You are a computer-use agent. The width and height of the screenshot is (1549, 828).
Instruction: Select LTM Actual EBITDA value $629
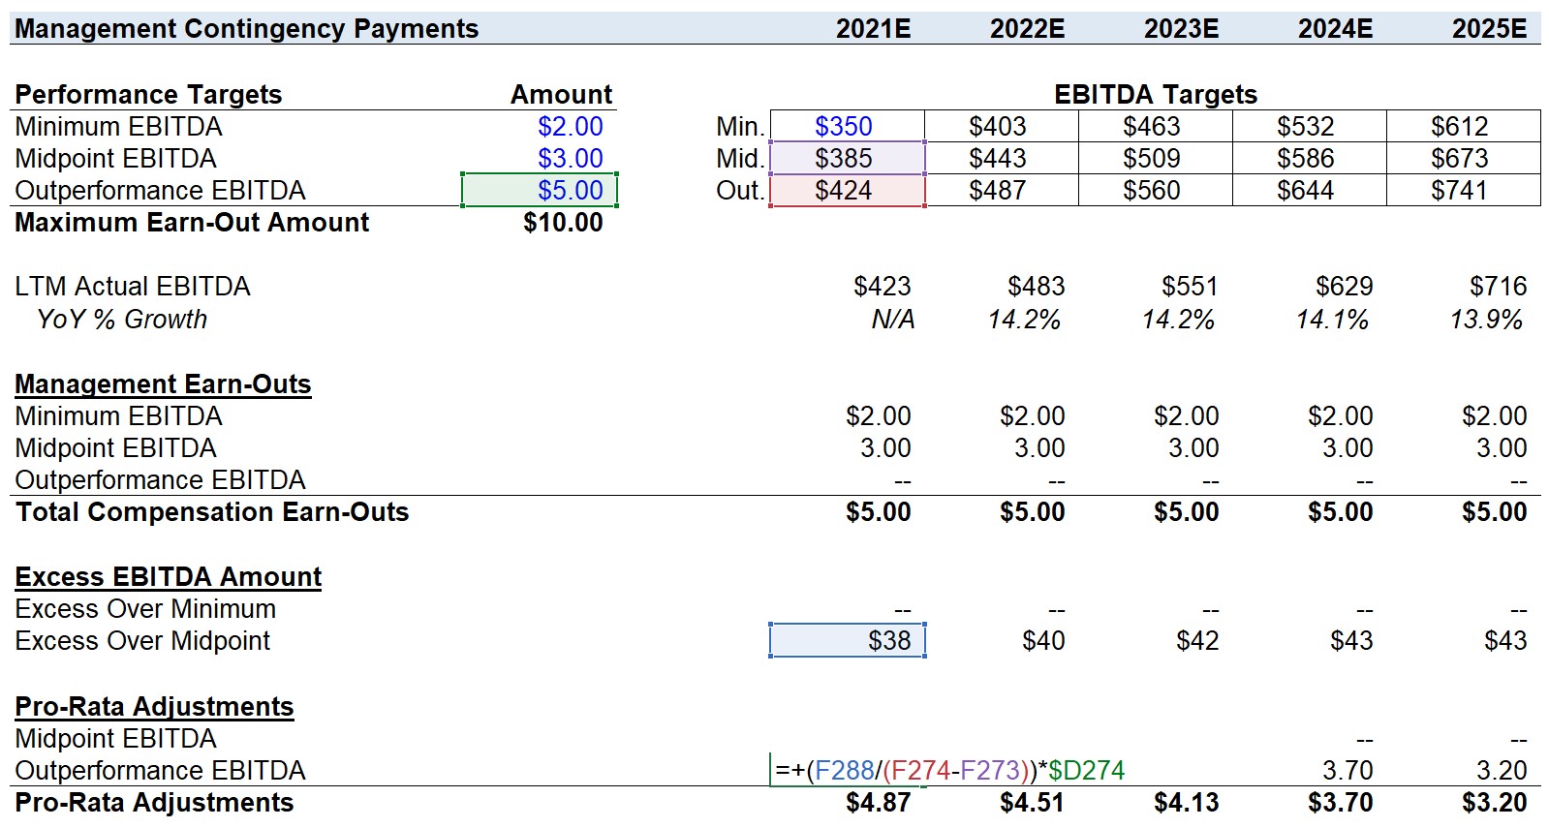click(x=1344, y=287)
